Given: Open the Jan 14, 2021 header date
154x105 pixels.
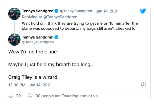Looking at the screenshot, I should [107, 11].
